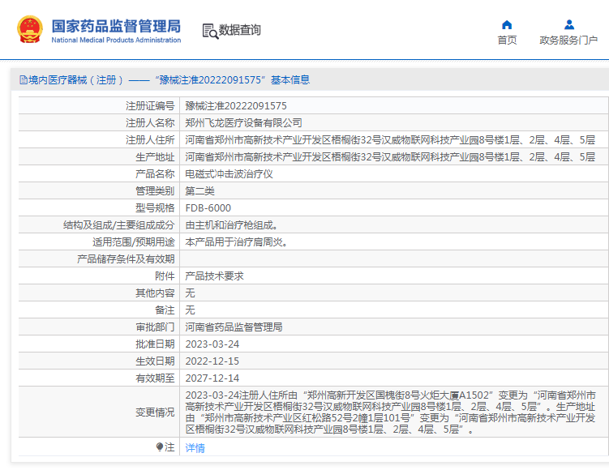Image resolution: width=609 pixels, height=470 pixels.
Task: Select registrant name 郑州飞龙医疗设备有限公司
Action: tap(243, 123)
